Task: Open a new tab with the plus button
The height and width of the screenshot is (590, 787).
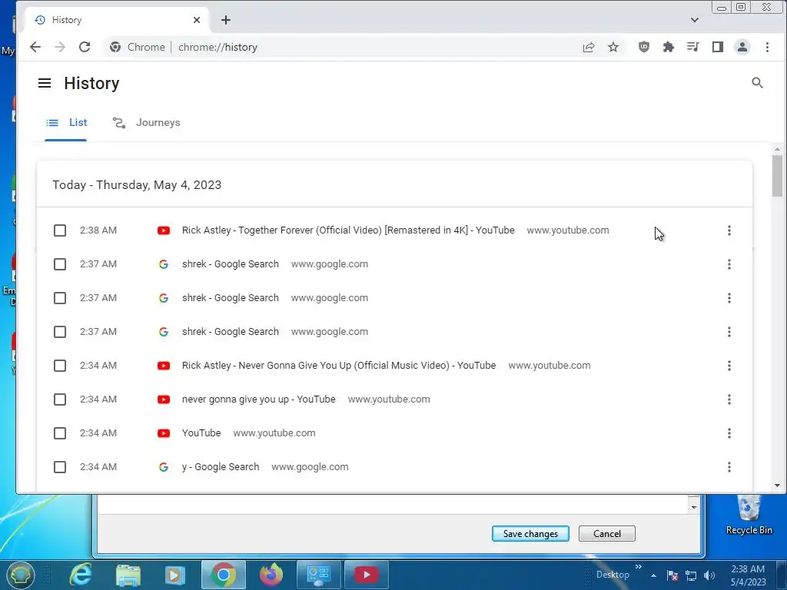Action: coord(226,20)
